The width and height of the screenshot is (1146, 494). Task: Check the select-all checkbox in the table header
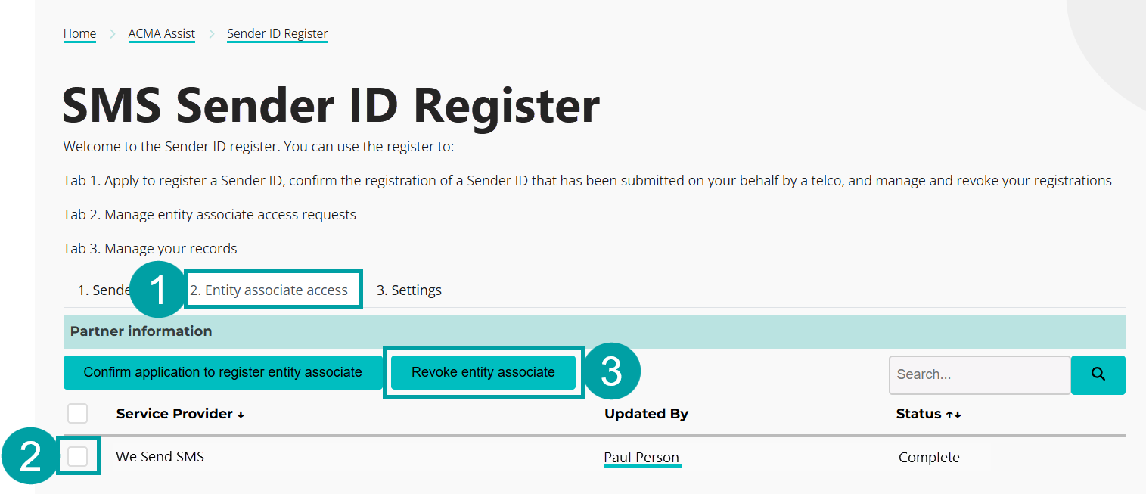(x=78, y=413)
